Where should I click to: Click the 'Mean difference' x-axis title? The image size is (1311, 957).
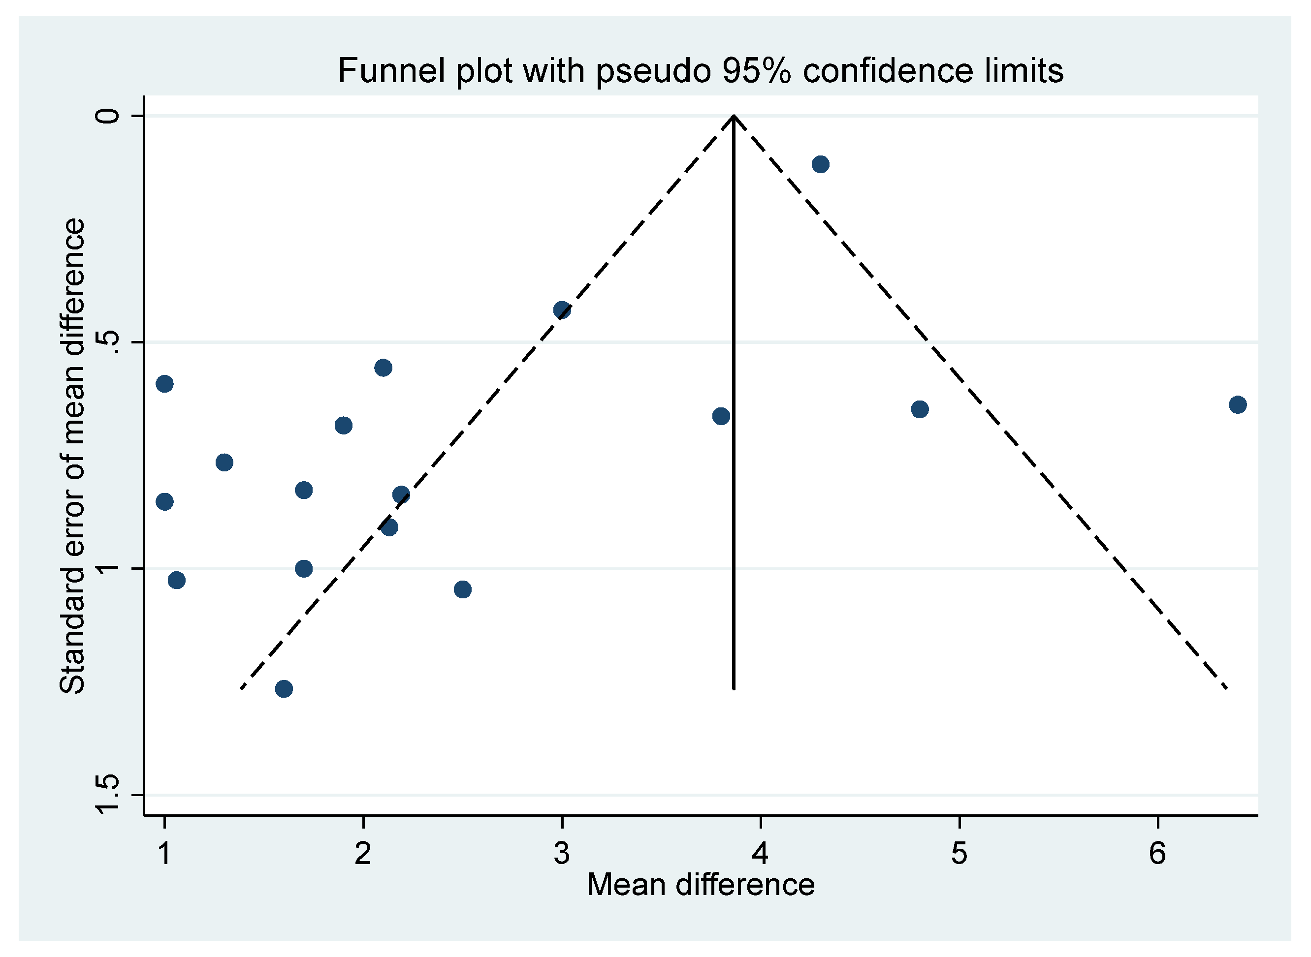(x=700, y=885)
